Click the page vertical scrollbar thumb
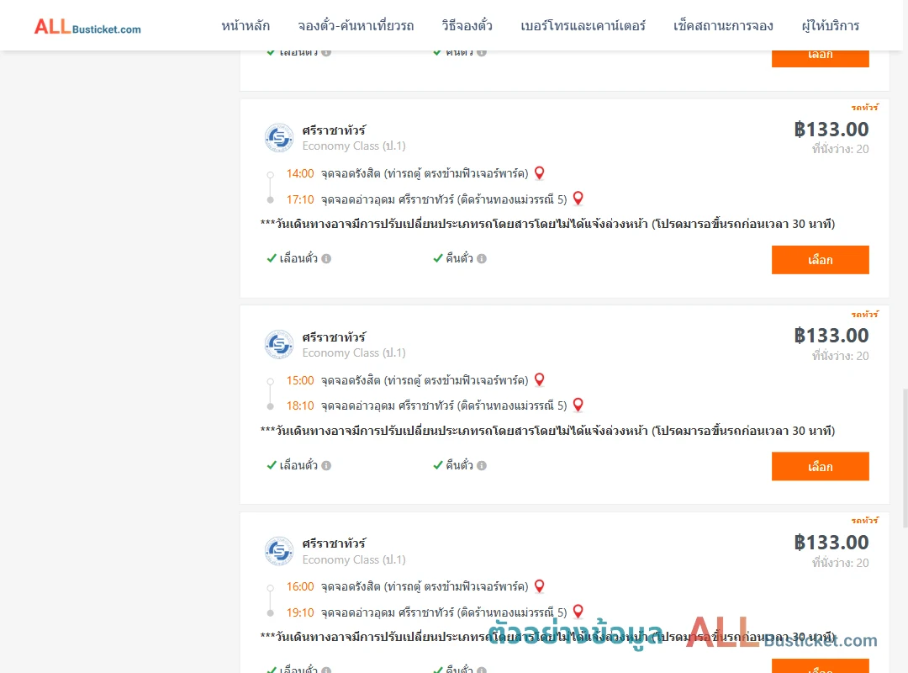The height and width of the screenshot is (673, 908). 905,458
